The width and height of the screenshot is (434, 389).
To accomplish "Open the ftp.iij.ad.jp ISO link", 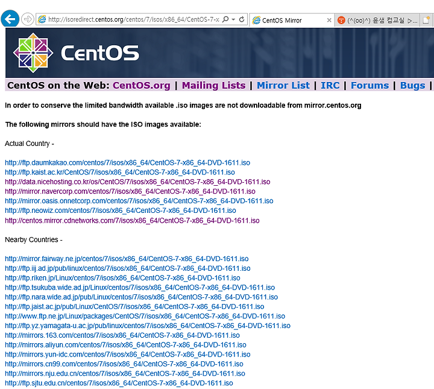I will click(x=128, y=268).
